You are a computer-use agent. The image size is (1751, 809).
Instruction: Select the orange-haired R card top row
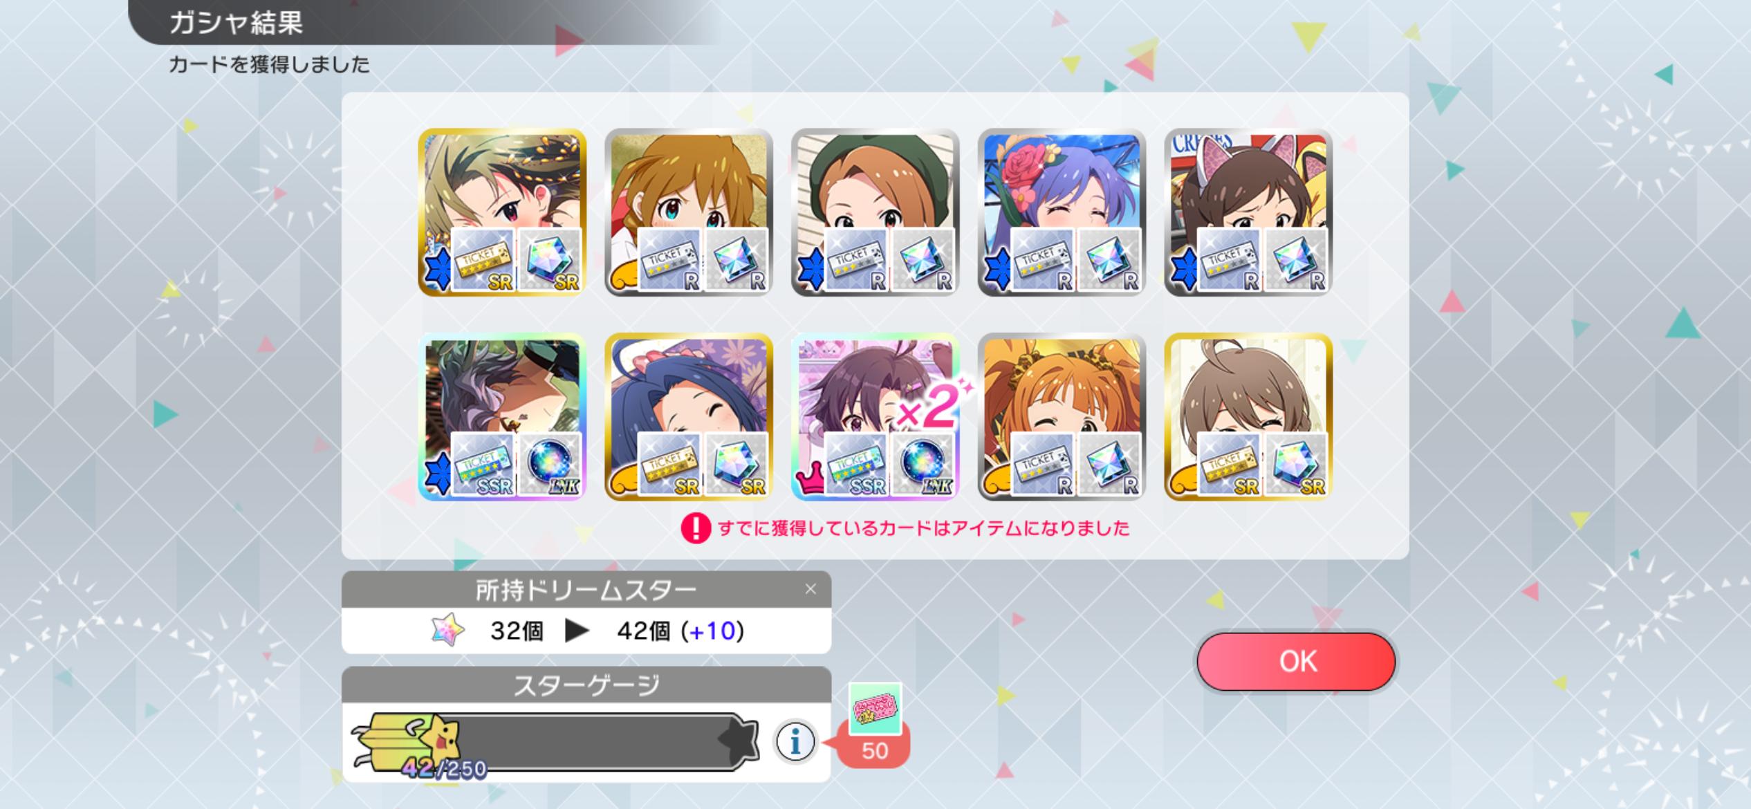click(688, 212)
